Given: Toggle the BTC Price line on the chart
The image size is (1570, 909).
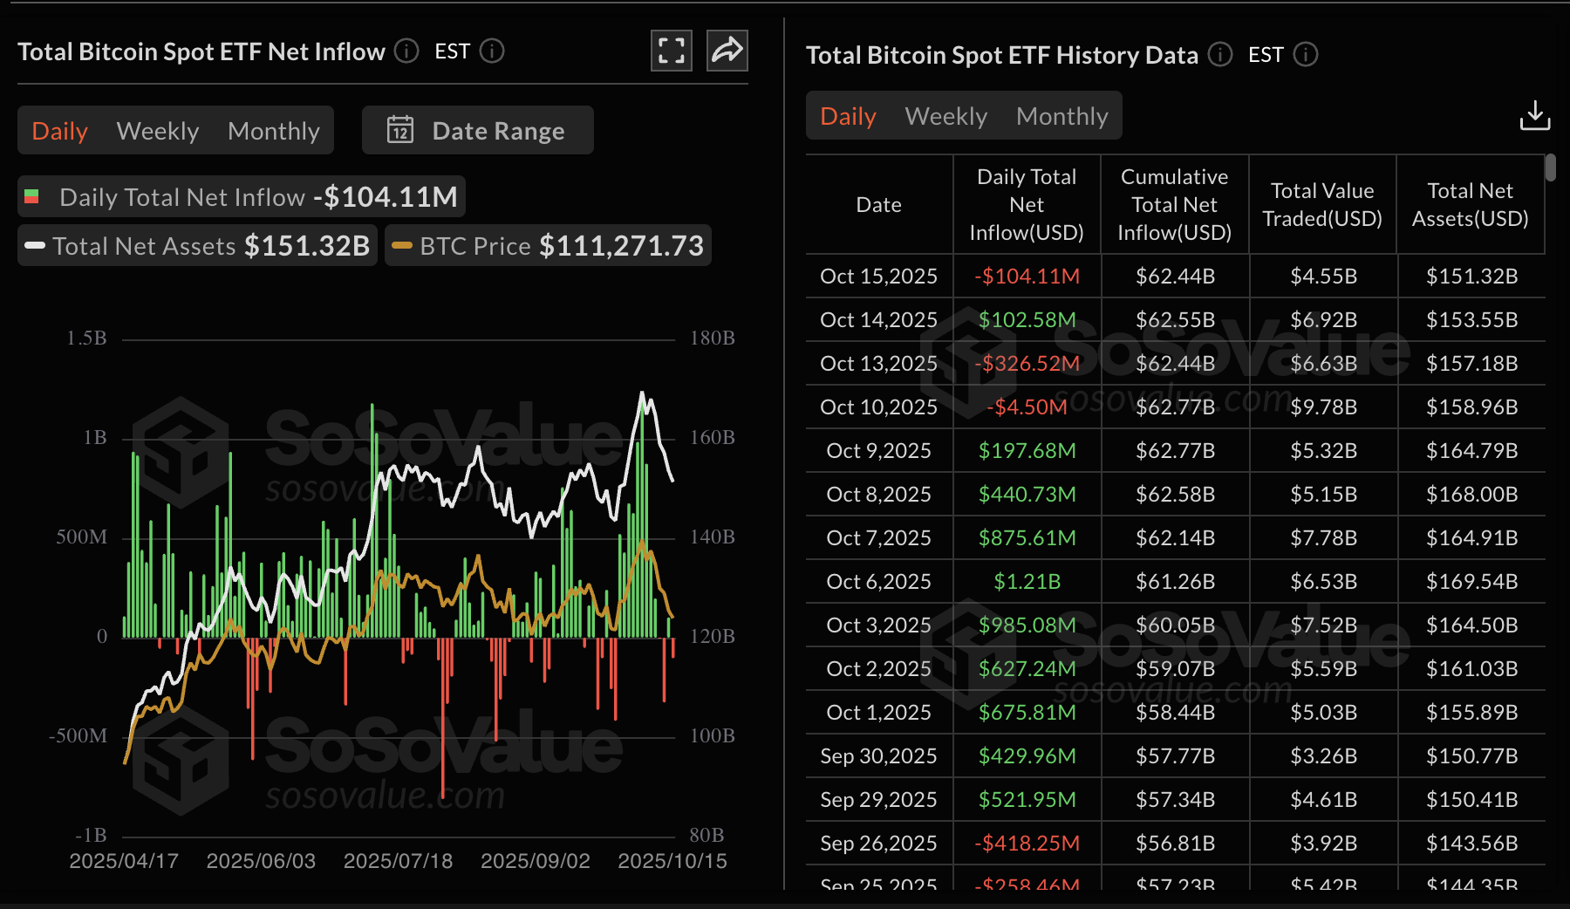Looking at the screenshot, I should [548, 245].
